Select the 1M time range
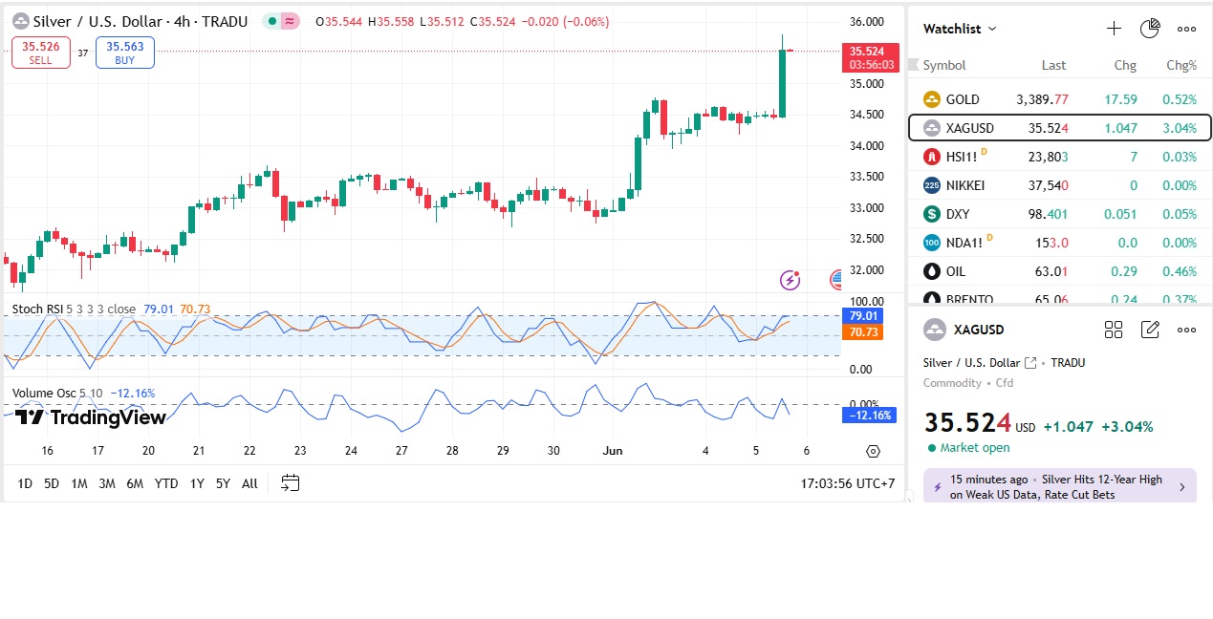1213x619 pixels. coord(79,483)
